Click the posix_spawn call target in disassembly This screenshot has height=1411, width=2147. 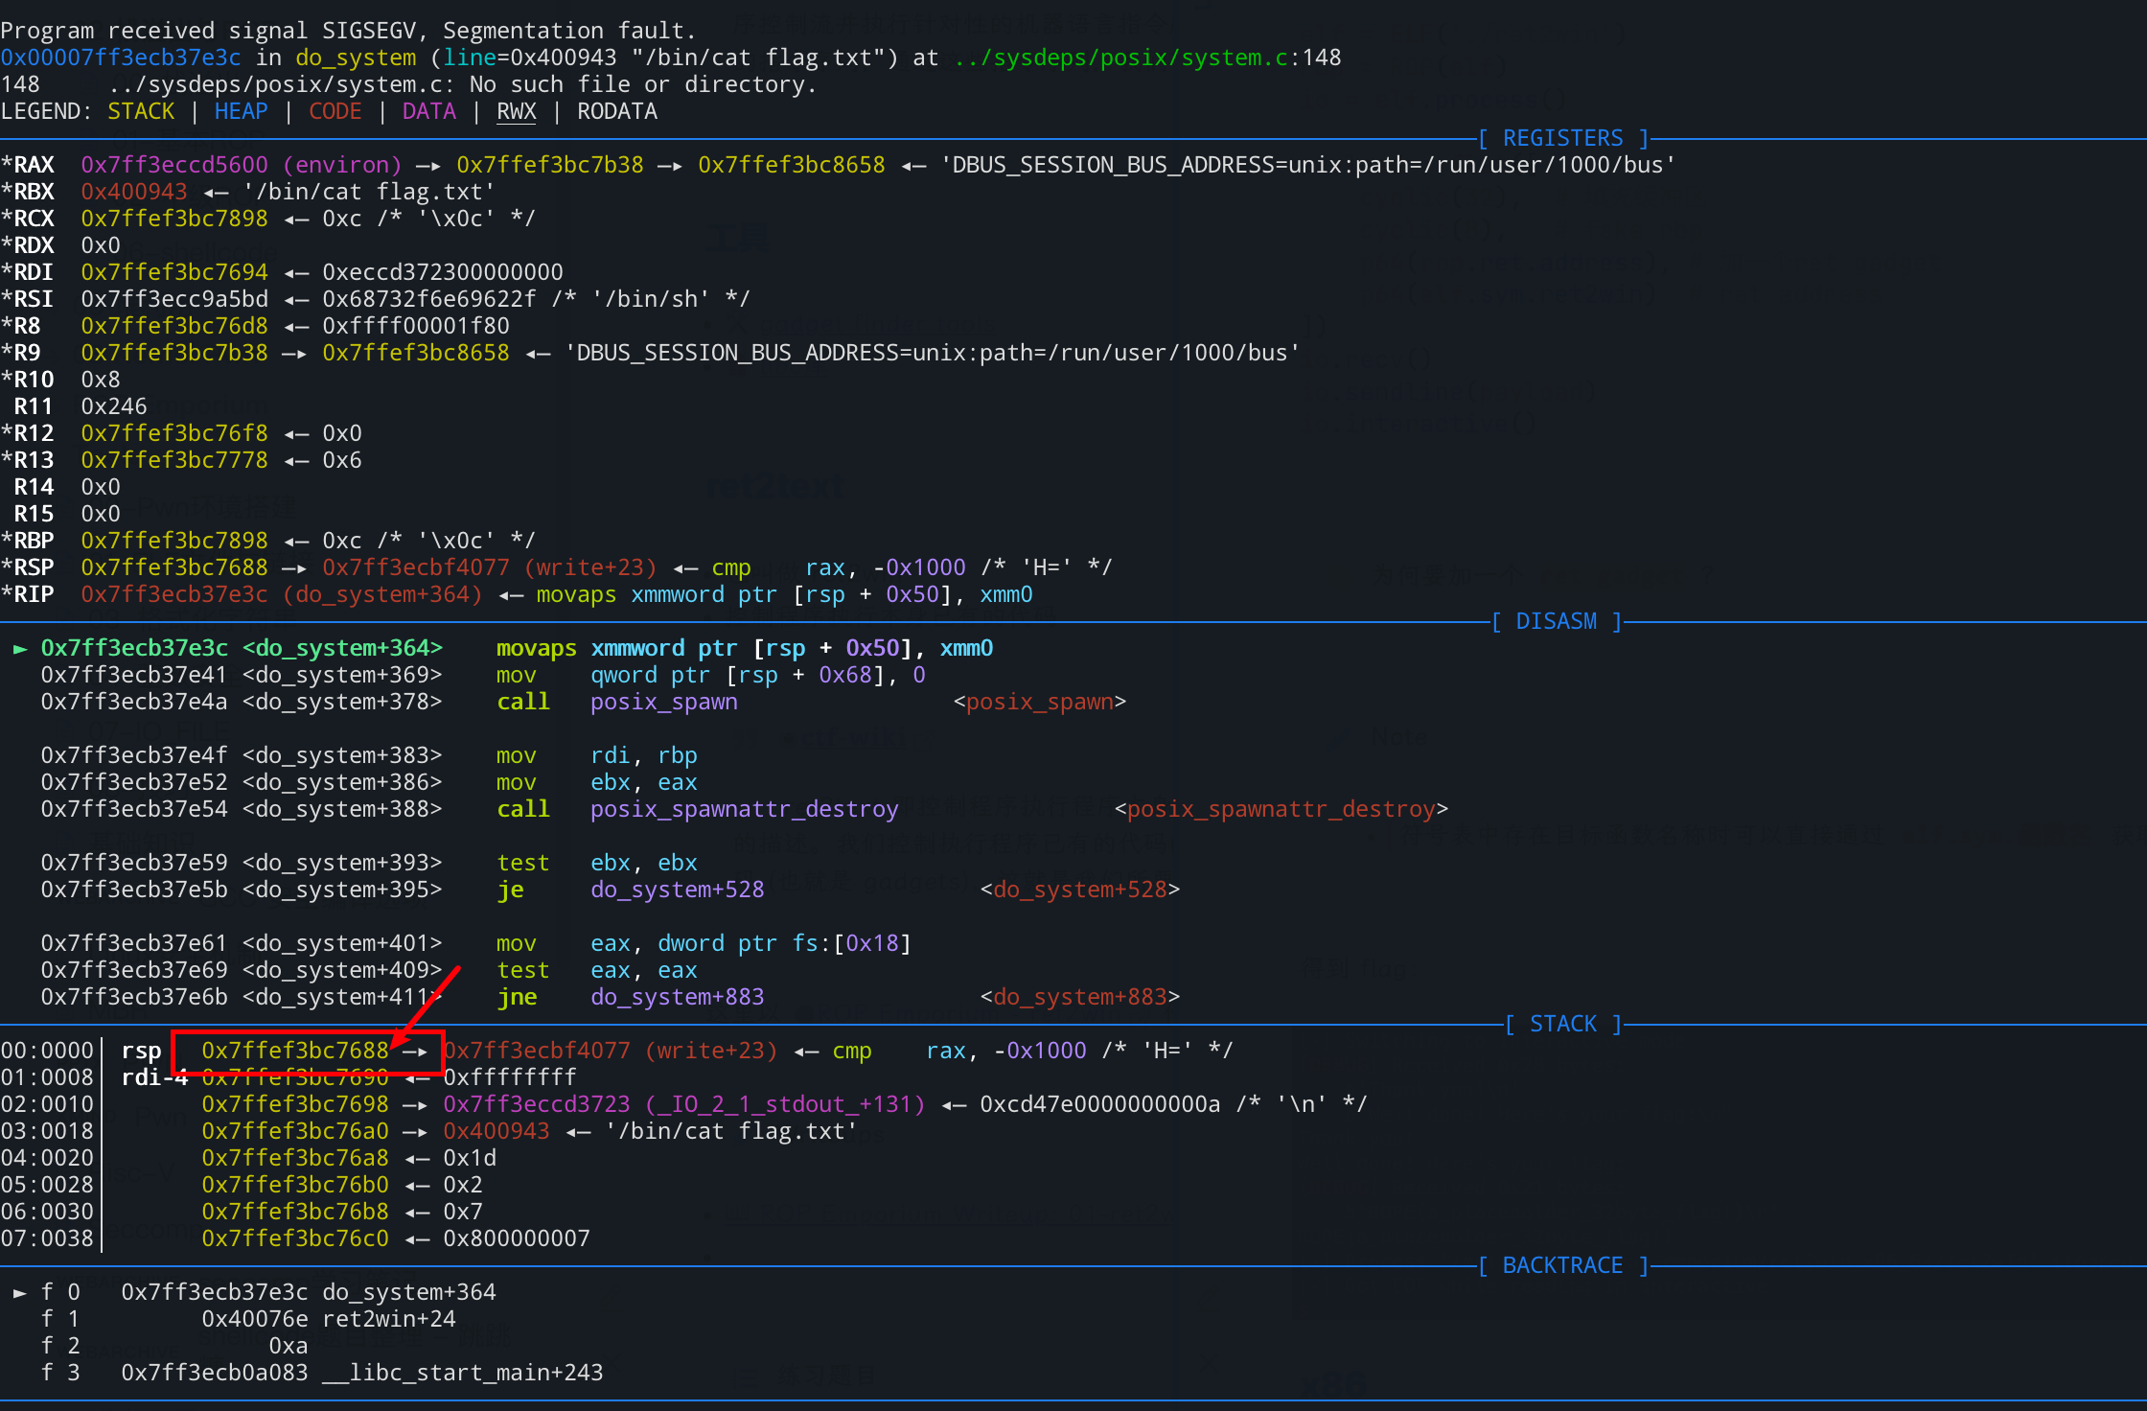(663, 703)
